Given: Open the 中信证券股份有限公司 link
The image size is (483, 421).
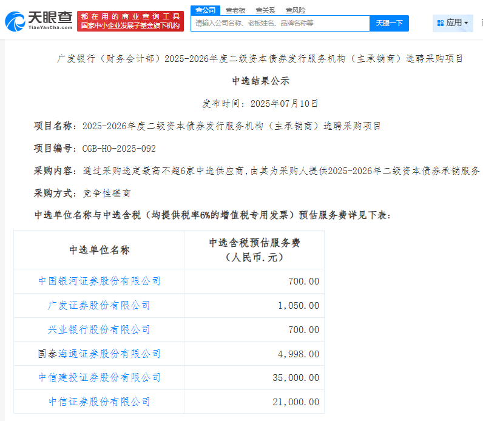Looking at the screenshot, I should pos(100,402).
